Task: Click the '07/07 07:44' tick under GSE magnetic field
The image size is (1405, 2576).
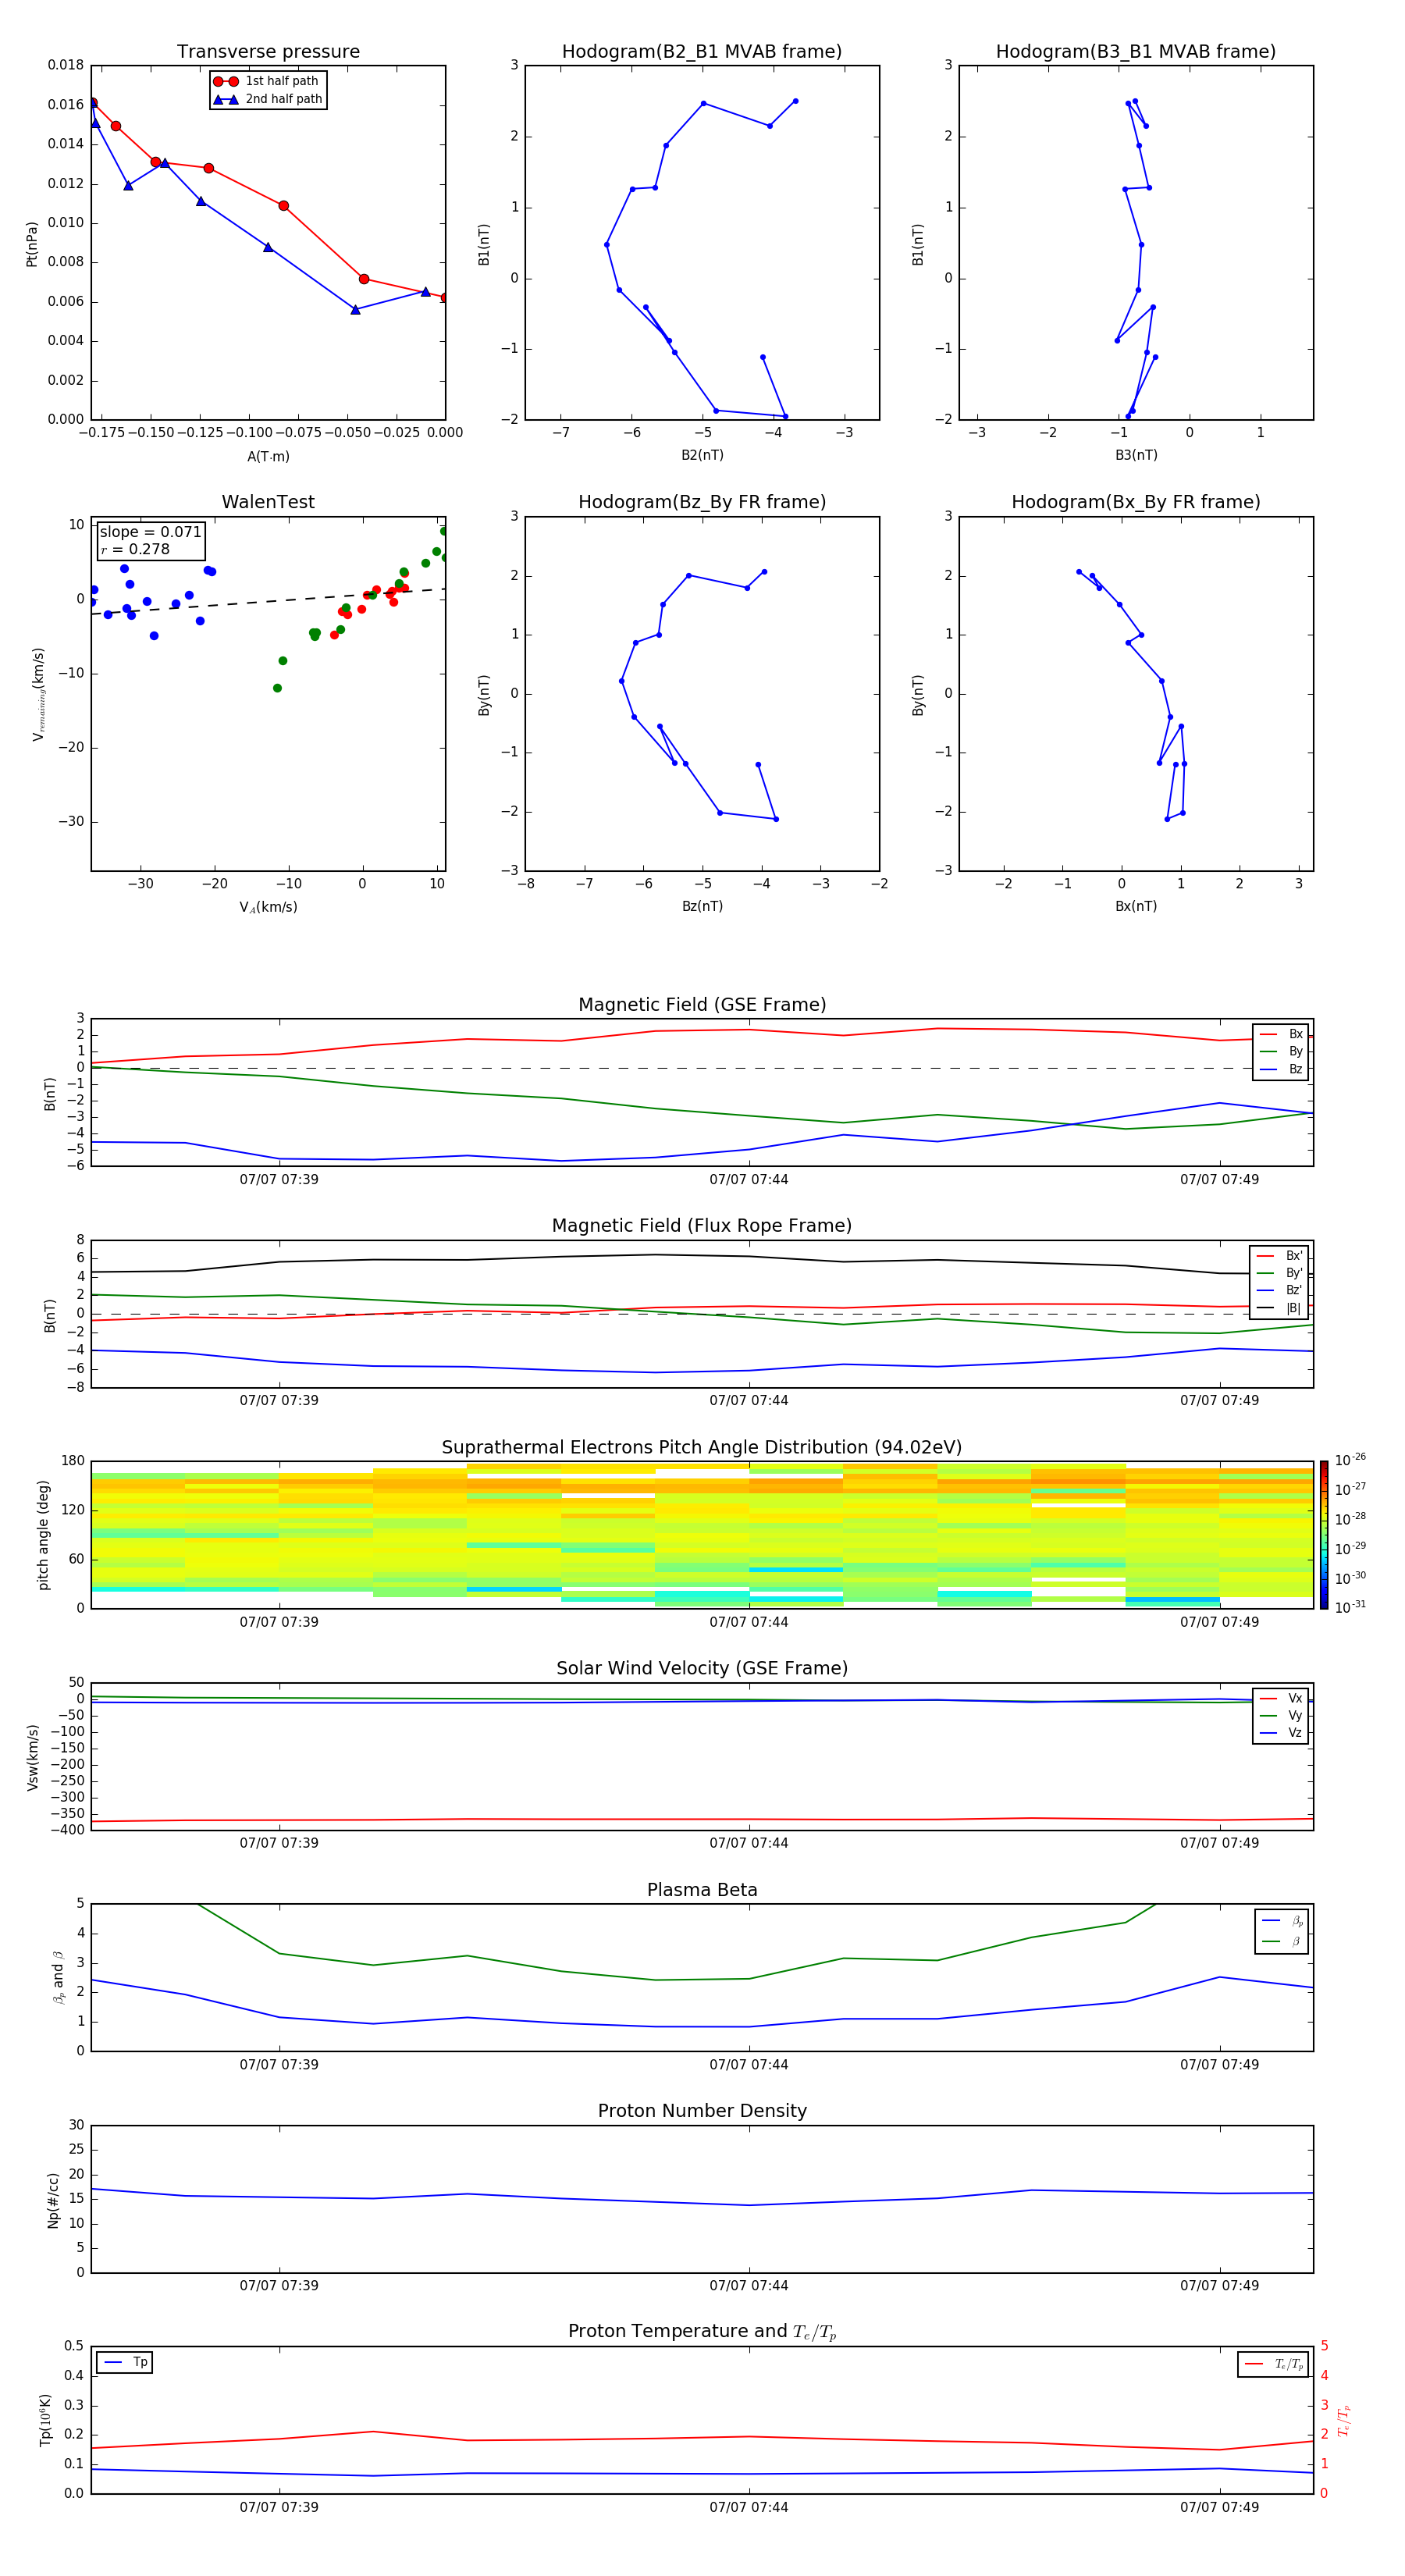Action: point(749,1180)
